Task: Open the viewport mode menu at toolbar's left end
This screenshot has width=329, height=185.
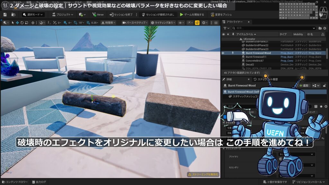Action: [6, 23]
